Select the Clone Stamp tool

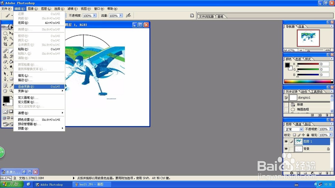[5, 56]
